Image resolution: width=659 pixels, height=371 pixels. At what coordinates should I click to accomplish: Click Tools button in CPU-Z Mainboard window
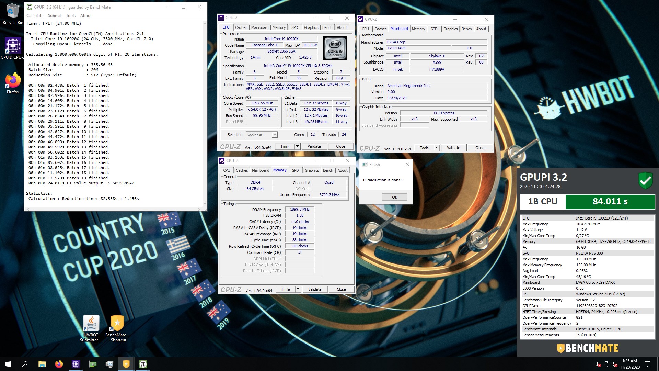(424, 148)
